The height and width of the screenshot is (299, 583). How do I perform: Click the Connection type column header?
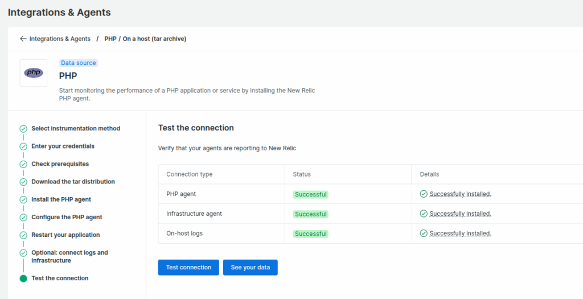click(189, 174)
